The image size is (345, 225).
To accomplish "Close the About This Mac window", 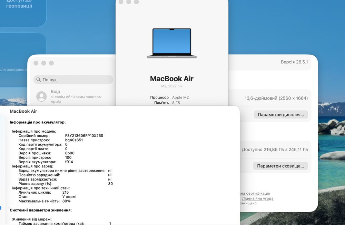I will 121,2.
